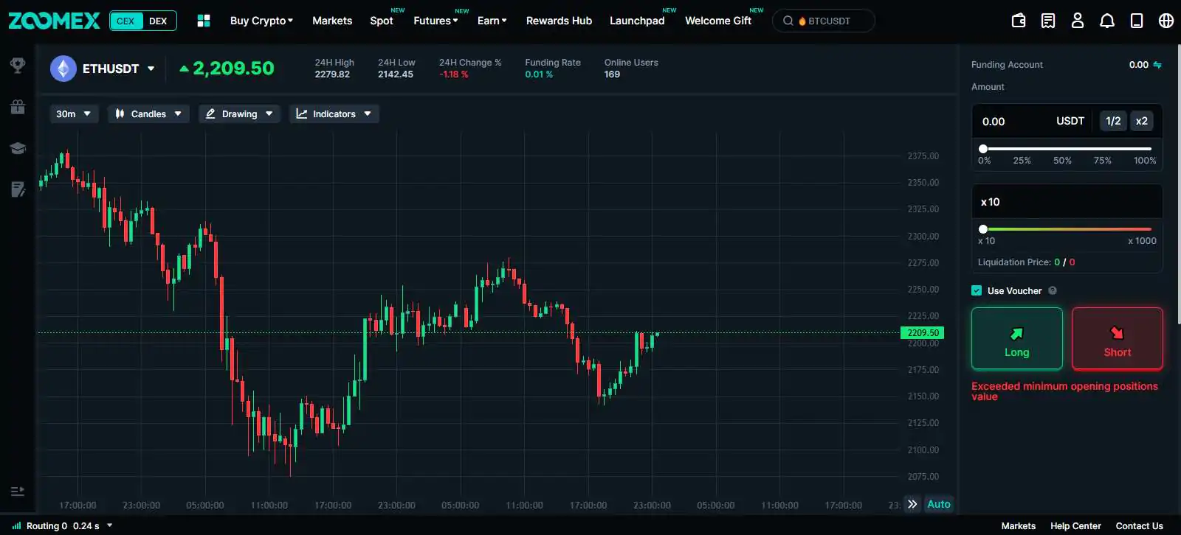Open the apps grid menu icon
1181x535 pixels.
click(204, 21)
